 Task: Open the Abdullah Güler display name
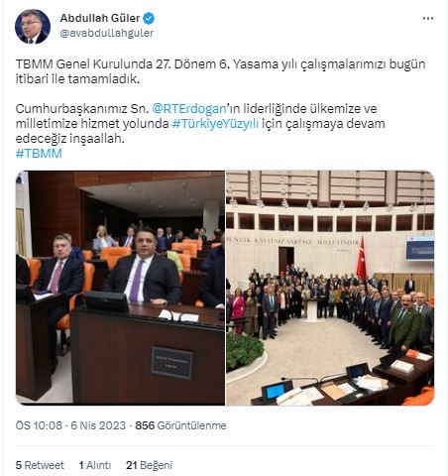100,18
